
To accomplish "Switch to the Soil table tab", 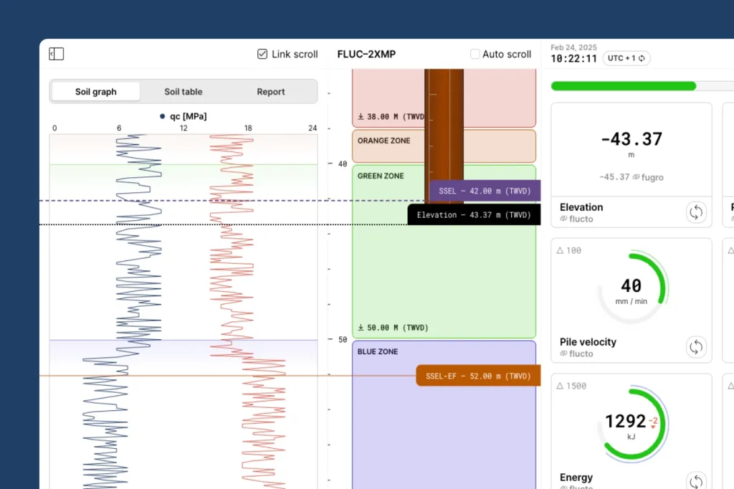I will click(x=183, y=92).
